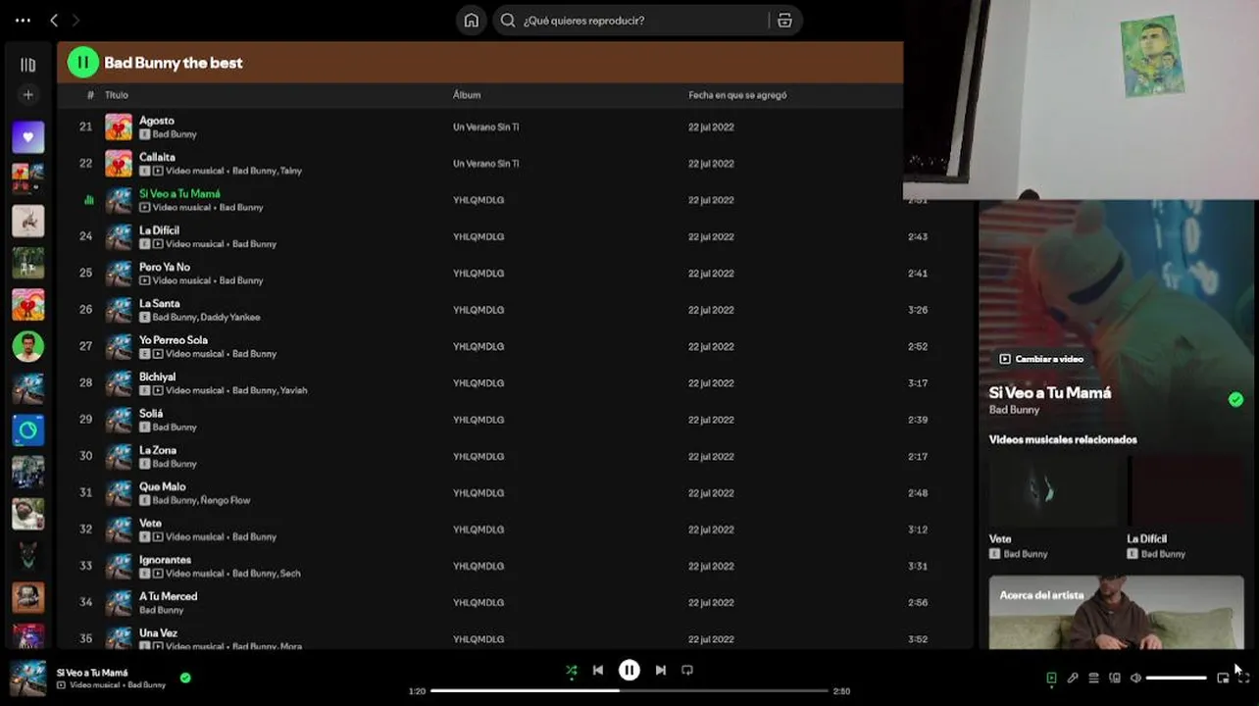
Task: Click now-playing album cover in player bar
Action: (27, 678)
